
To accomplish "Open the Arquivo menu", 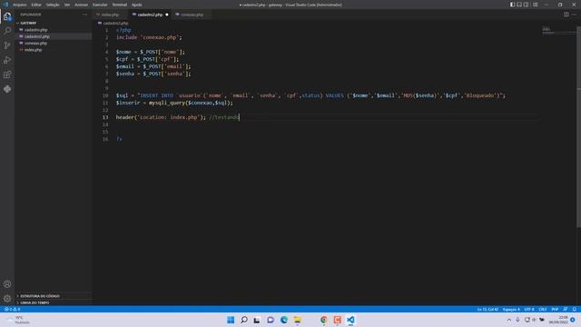I will tap(20, 5).
